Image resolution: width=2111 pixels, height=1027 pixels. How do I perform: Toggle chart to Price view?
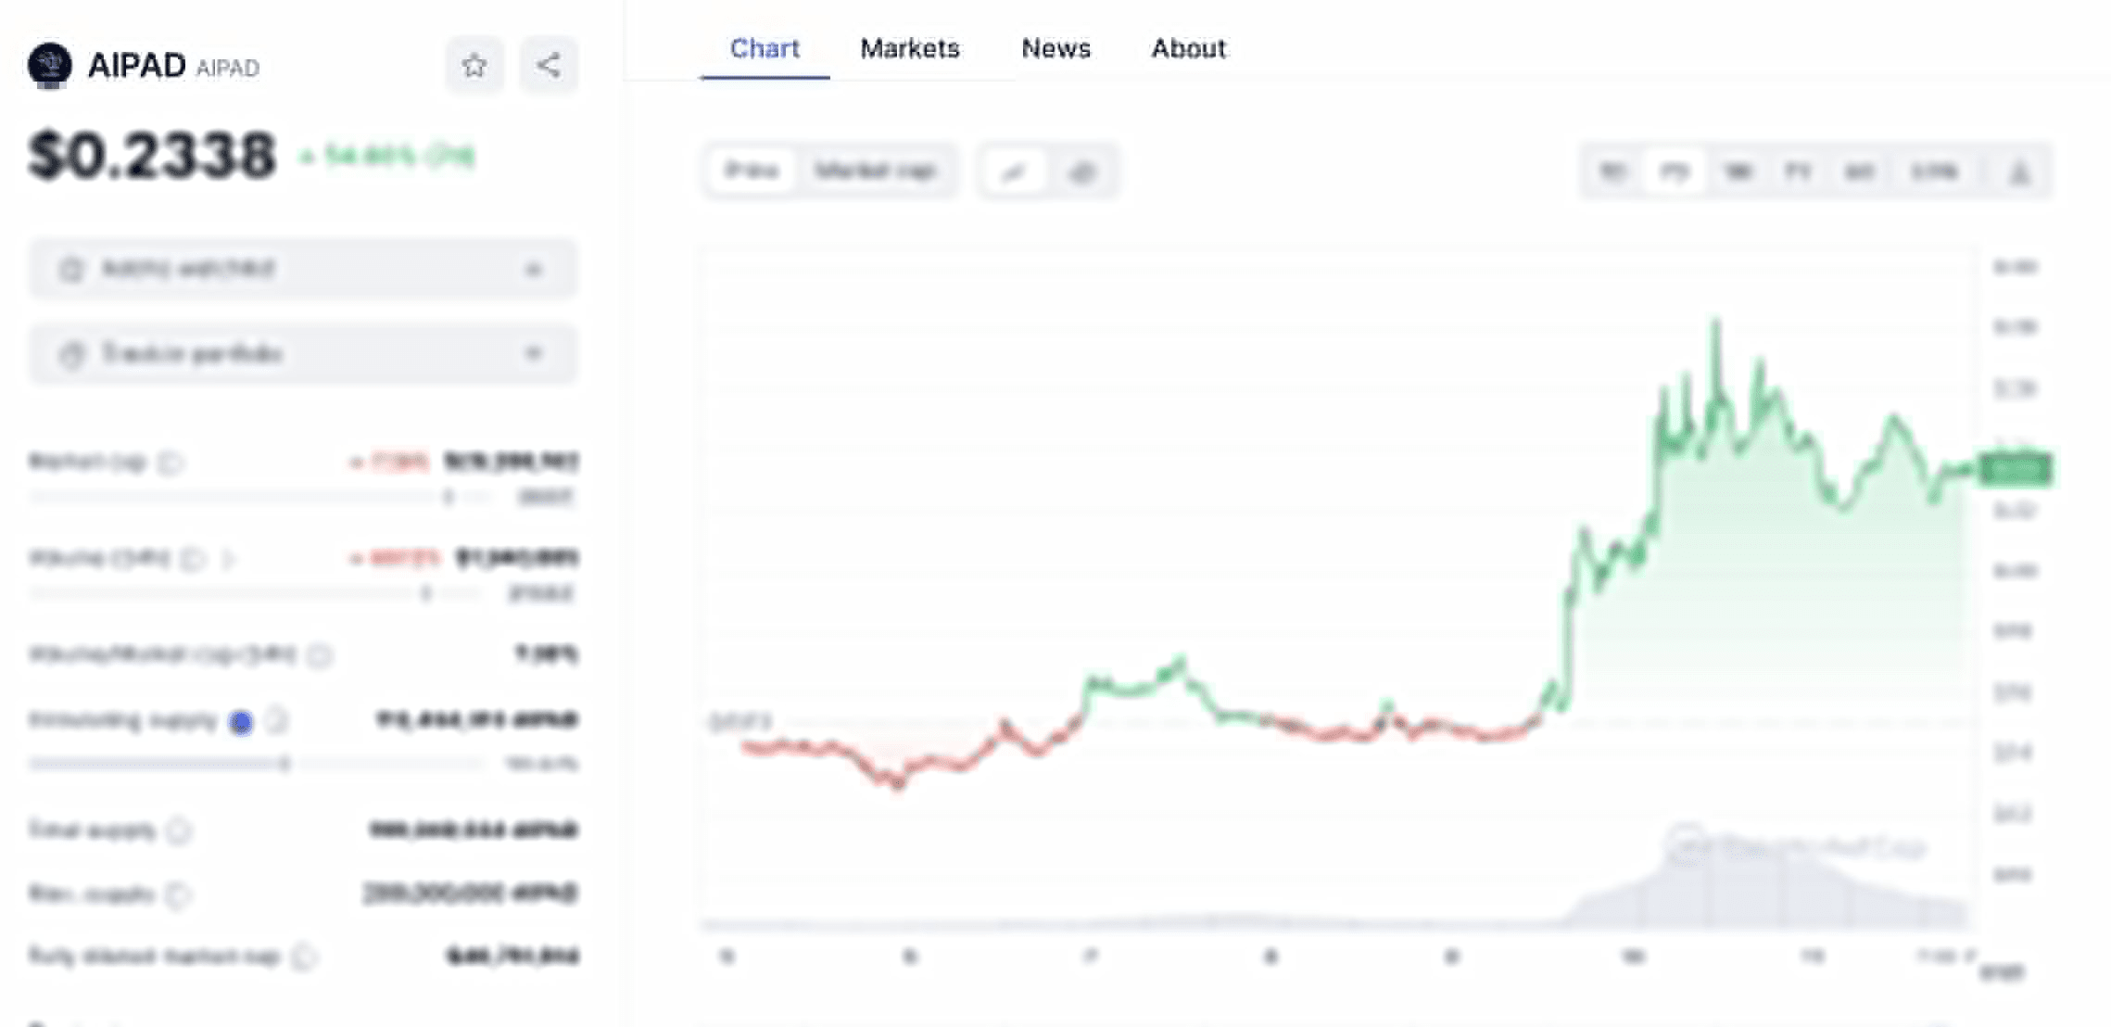tap(752, 171)
